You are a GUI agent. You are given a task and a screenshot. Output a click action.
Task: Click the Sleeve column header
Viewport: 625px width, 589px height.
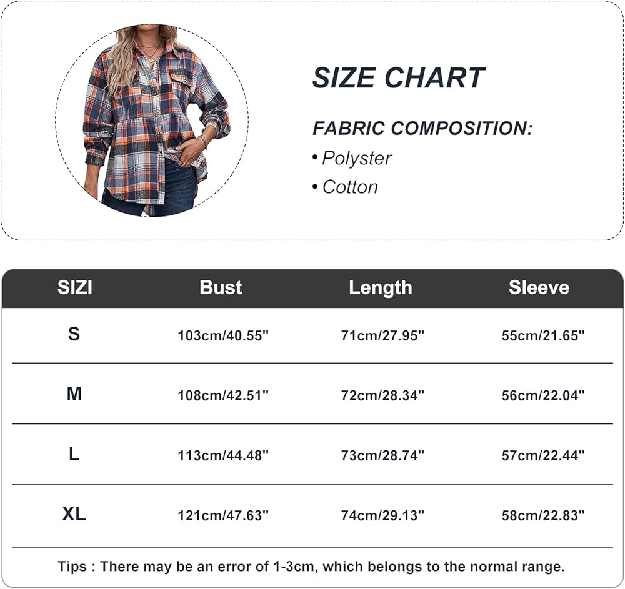point(539,287)
